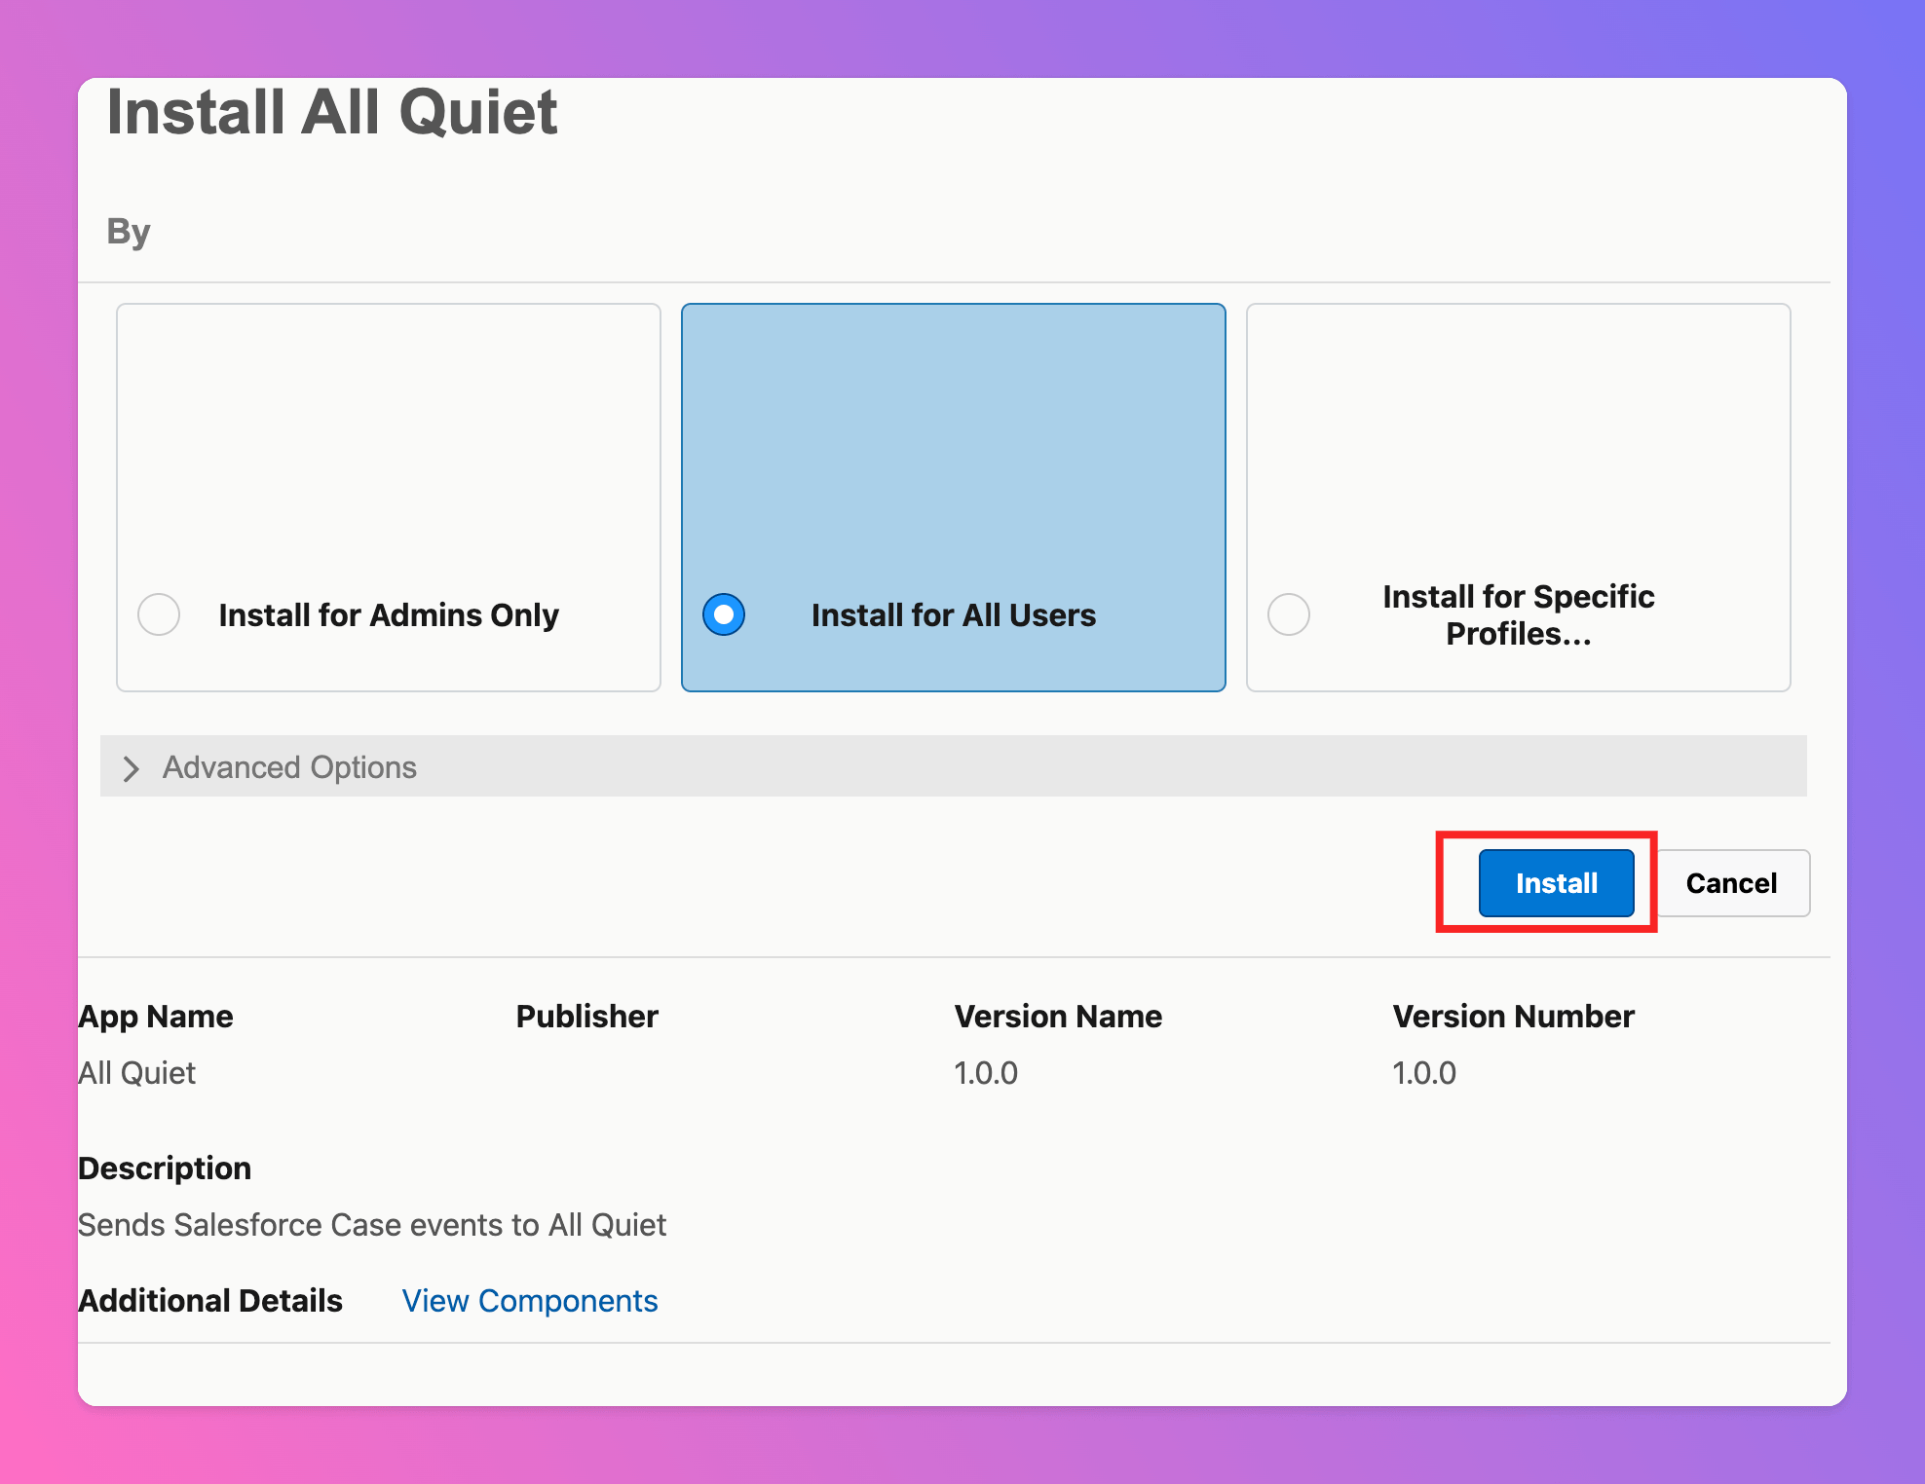Screen dimensions: 1925x1484
Task: Click the App Name column label
Action: click(156, 1017)
